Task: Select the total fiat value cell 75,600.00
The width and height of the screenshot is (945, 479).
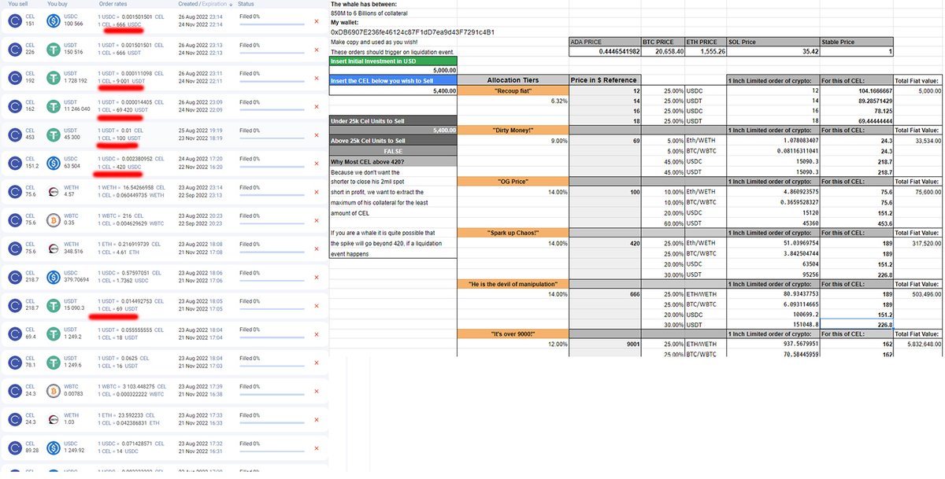Action: (x=918, y=191)
